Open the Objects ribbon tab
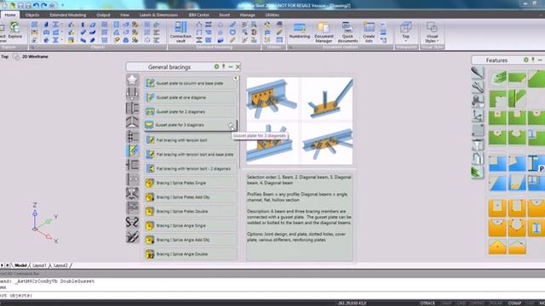 pos(32,15)
